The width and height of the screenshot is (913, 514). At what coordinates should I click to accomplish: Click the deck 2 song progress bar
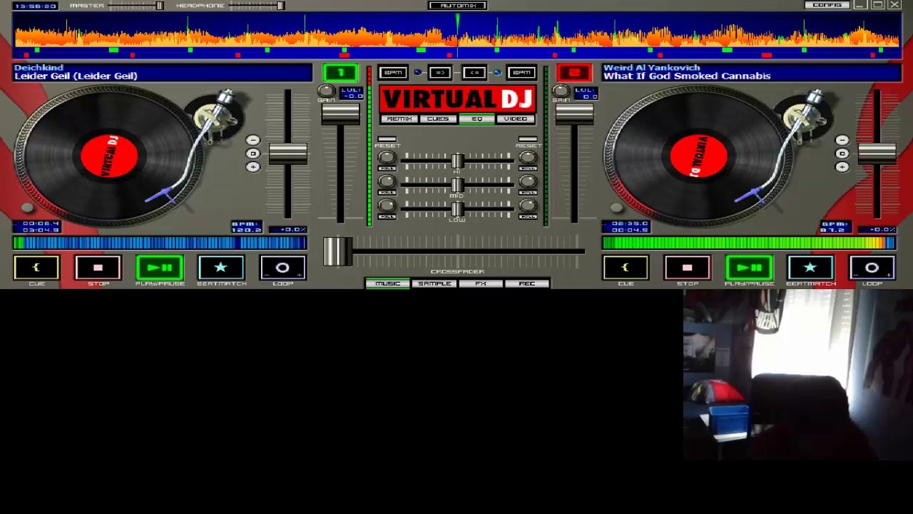point(749,243)
